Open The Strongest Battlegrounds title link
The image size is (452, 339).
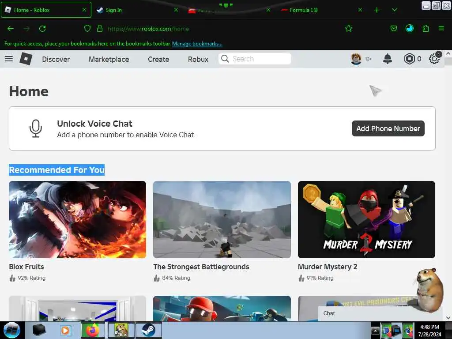coord(201,267)
